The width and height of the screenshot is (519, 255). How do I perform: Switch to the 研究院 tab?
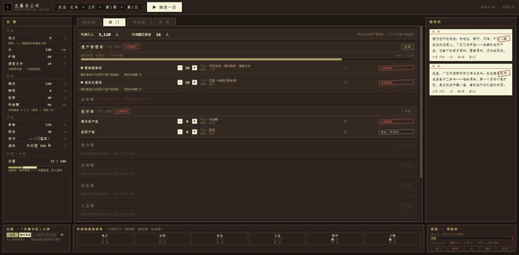[139, 22]
